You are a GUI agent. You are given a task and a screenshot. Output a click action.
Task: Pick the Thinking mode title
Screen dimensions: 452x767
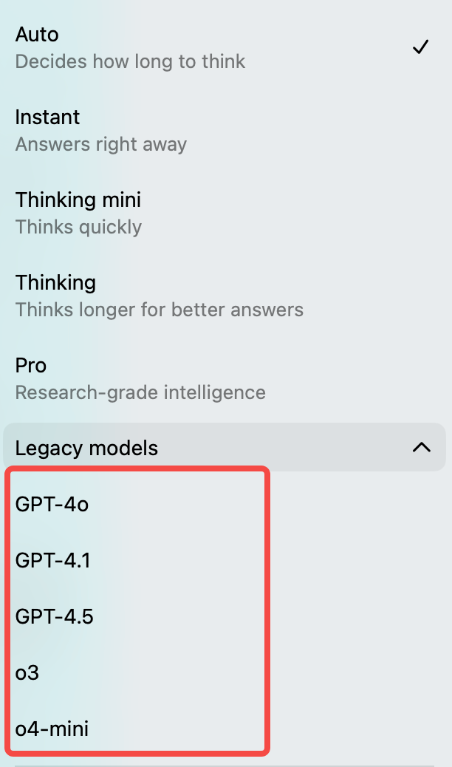tap(55, 283)
